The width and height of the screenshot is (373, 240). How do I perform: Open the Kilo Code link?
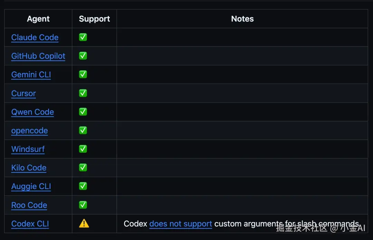pos(29,168)
